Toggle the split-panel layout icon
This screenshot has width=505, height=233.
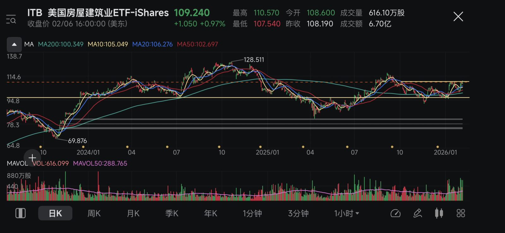pos(21,213)
